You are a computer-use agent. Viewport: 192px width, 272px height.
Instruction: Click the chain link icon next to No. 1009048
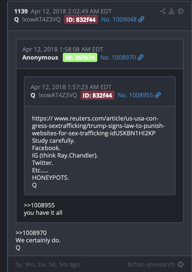[141, 20]
